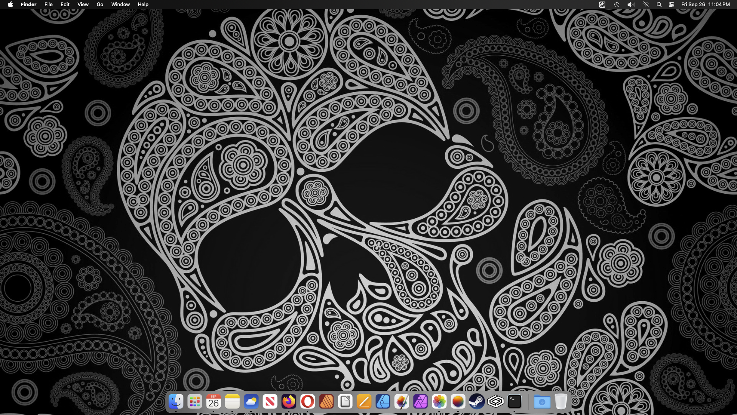
Task: Open the Terminal app
Action: 514,402
